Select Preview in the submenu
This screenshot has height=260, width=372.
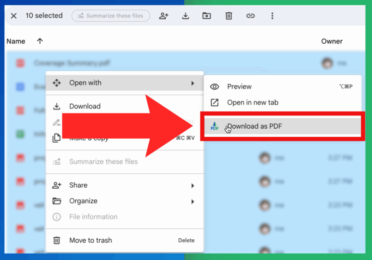pos(239,87)
